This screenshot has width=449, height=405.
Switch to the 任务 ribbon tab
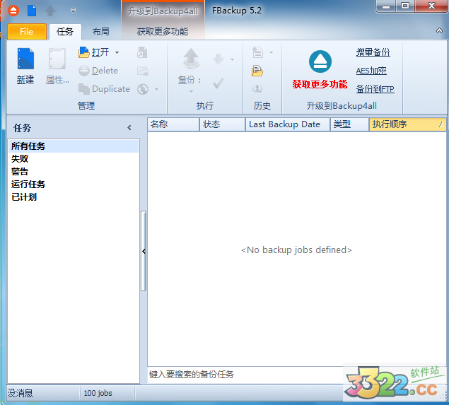[65, 32]
